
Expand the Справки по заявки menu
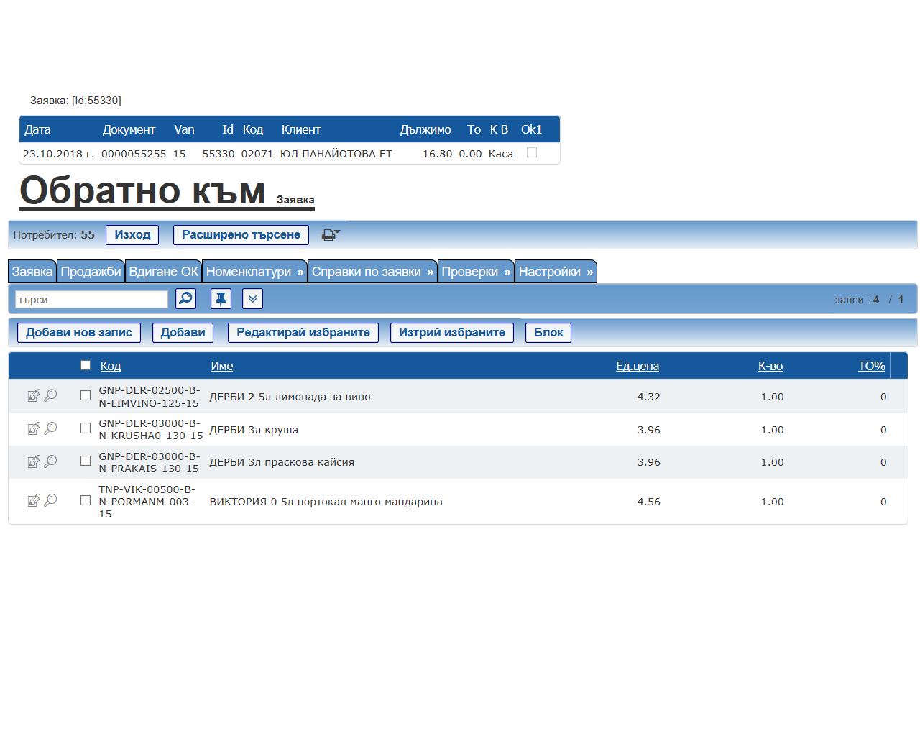372,272
